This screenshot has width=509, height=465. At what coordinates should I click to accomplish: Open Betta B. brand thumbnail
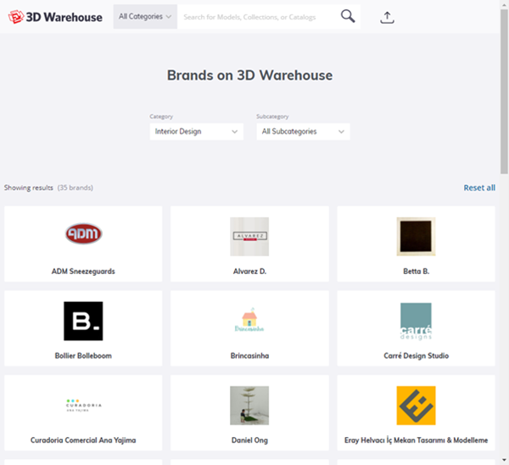pos(416,236)
